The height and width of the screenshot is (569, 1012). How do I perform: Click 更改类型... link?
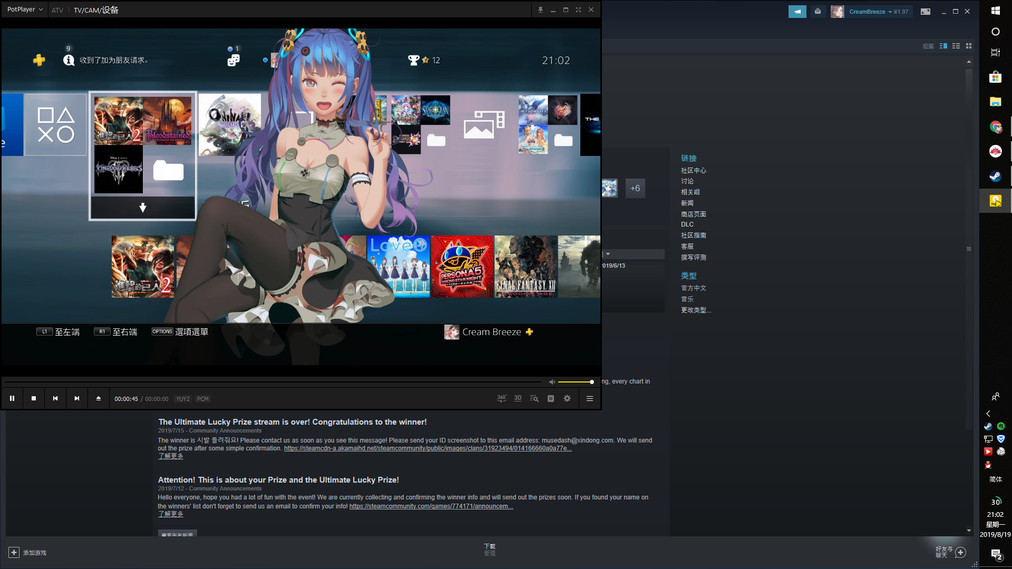696,310
